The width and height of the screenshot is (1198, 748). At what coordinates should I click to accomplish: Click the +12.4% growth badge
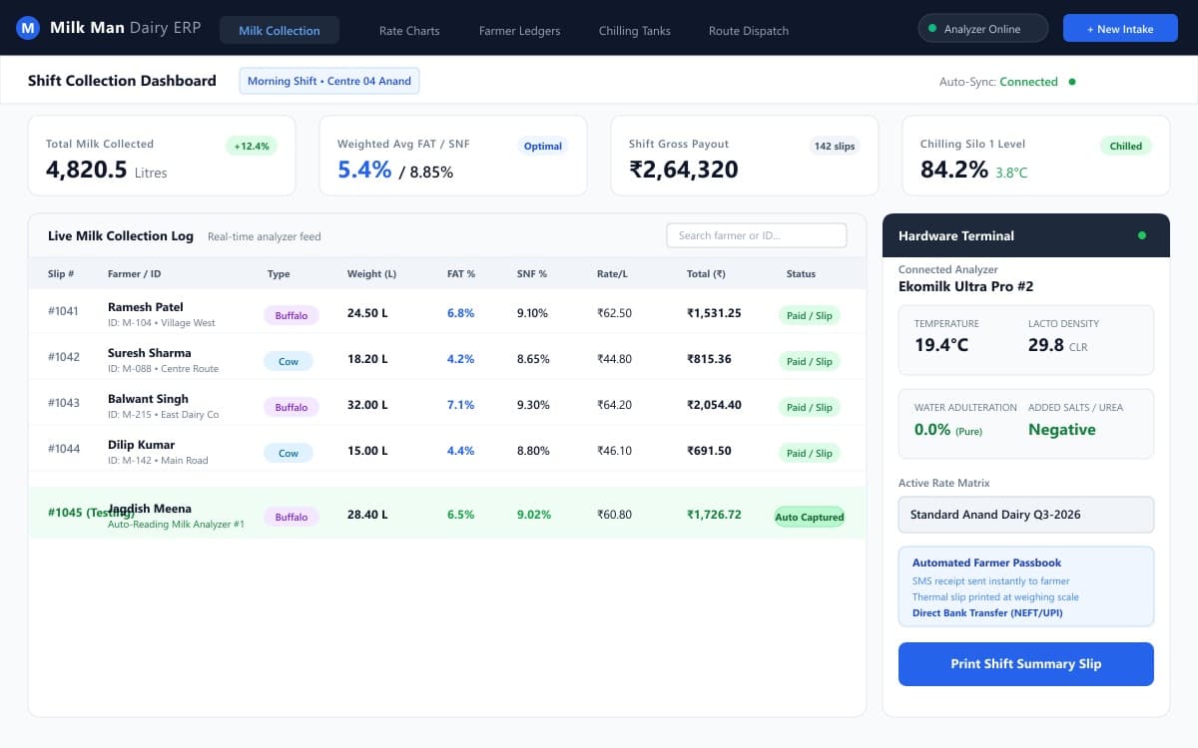click(252, 146)
